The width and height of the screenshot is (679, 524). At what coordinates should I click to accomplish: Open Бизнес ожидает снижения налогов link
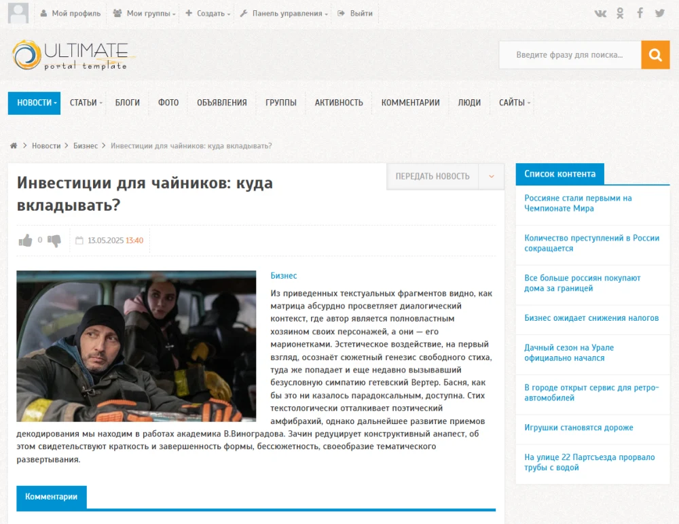[591, 318]
